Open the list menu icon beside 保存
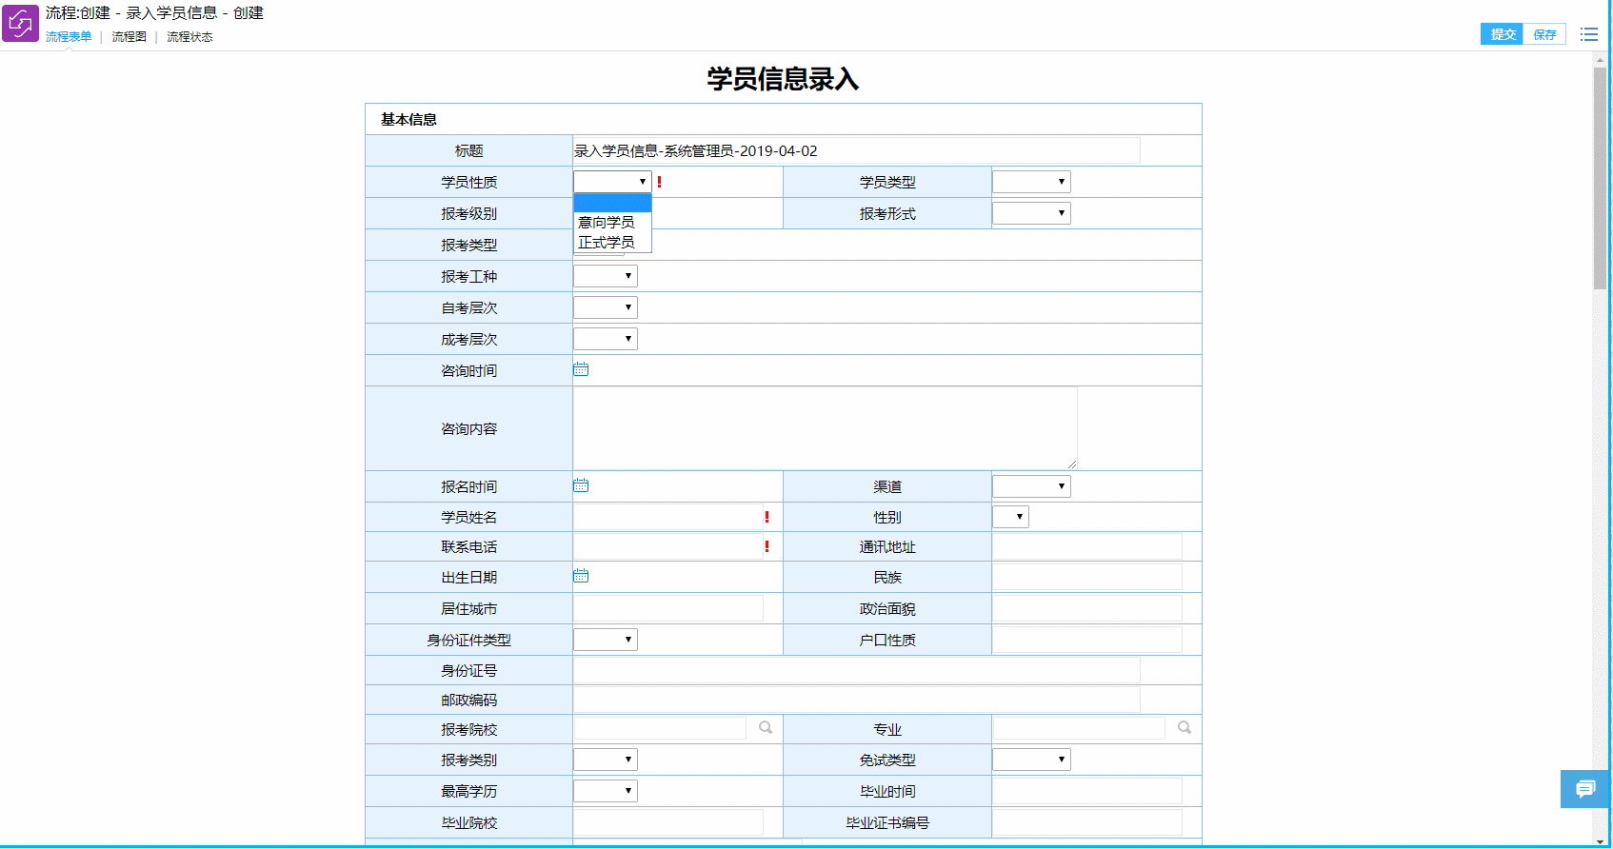Screen dimensions: 1613x849 [x=1589, y=34]
